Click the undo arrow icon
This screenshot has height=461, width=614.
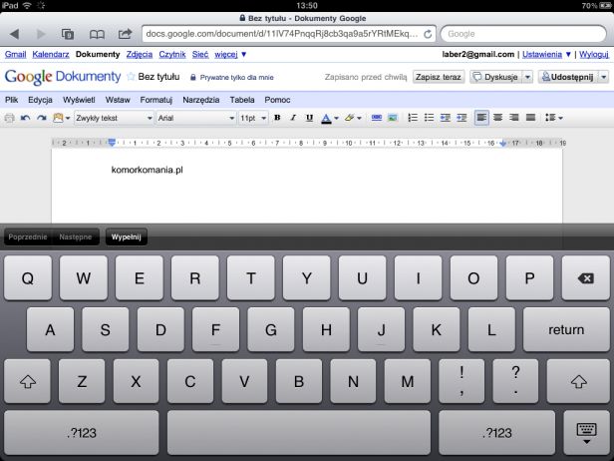pos(26,118)
